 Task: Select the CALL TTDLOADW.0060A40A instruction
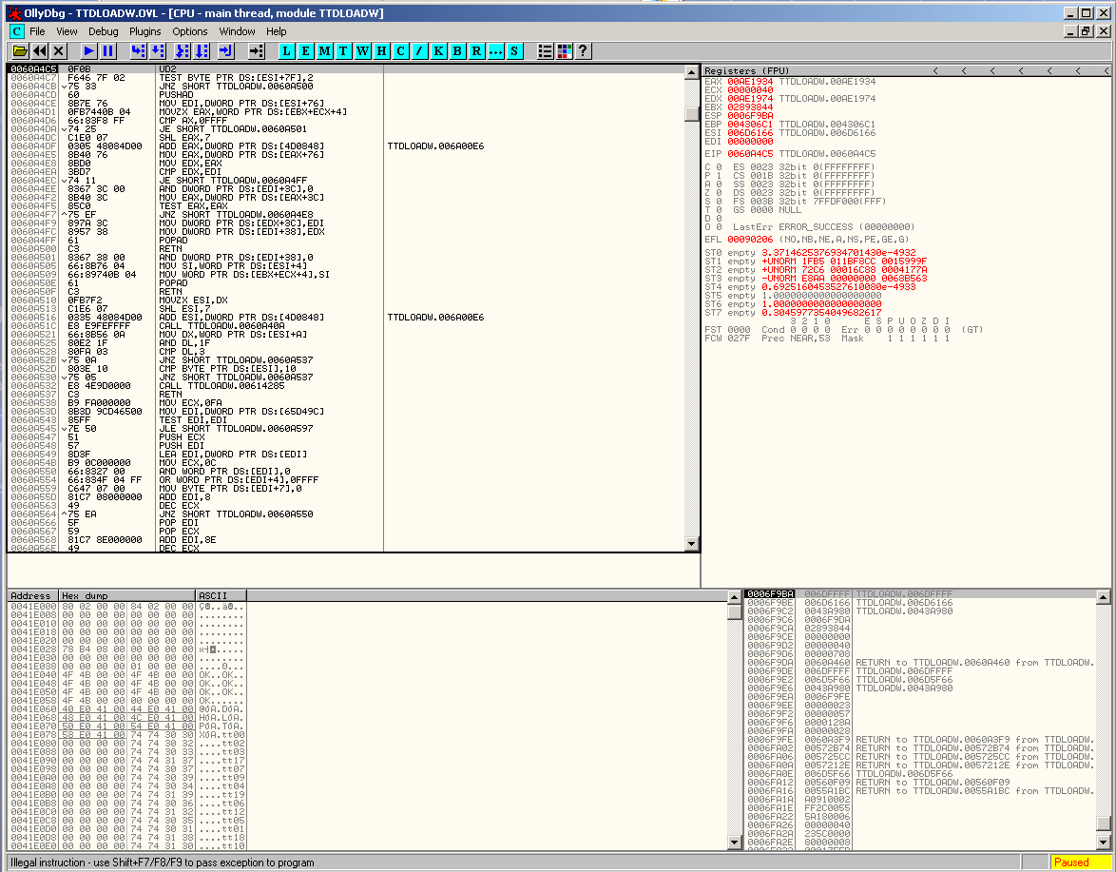point(345,325)
